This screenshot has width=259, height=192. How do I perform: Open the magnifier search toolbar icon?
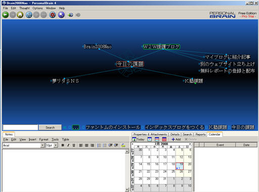pyautogui.click(x=61, y=15)
